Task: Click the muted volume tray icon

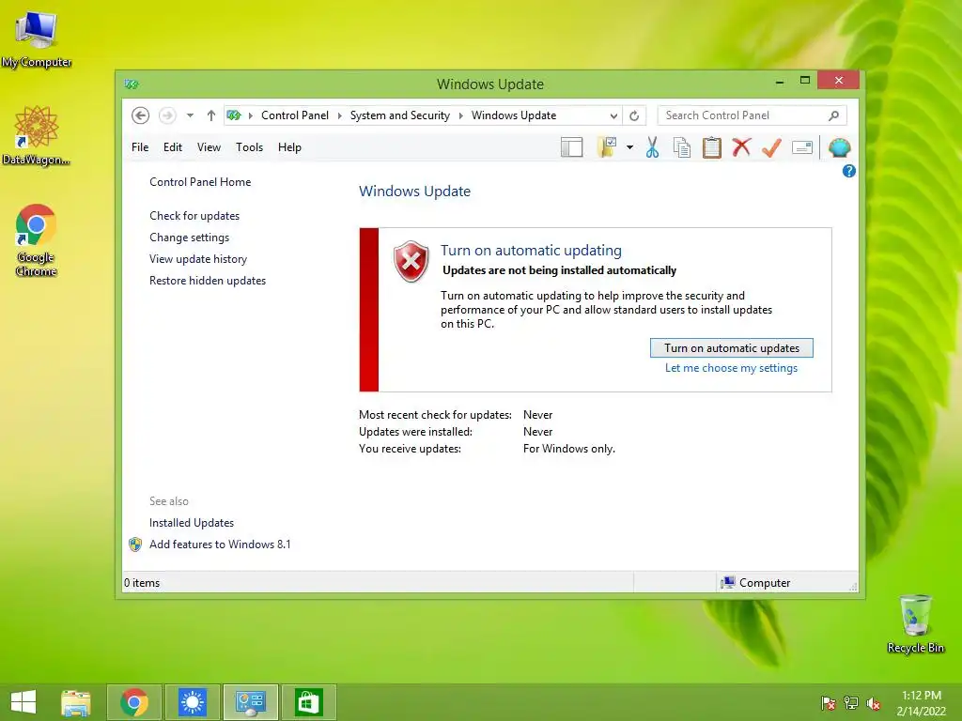Action: click(x=874, y=703)
